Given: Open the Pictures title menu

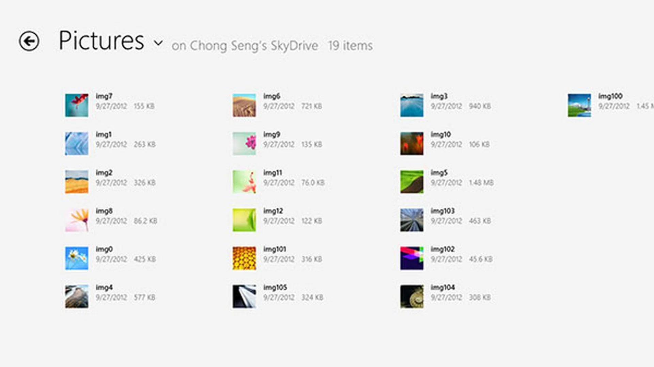Looking at the screenshot, I should [x=101, y=41].
